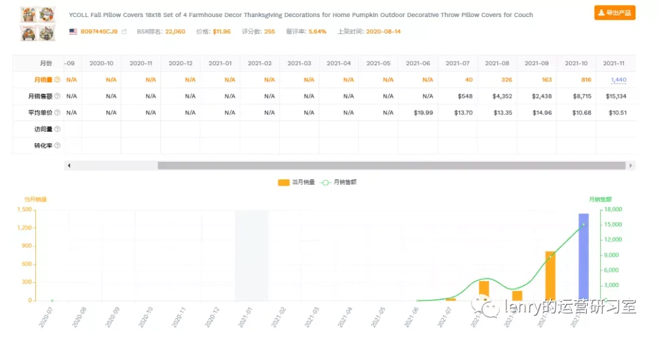
Task: Click the help icon beside 月销售额
Action: point(57,96)
